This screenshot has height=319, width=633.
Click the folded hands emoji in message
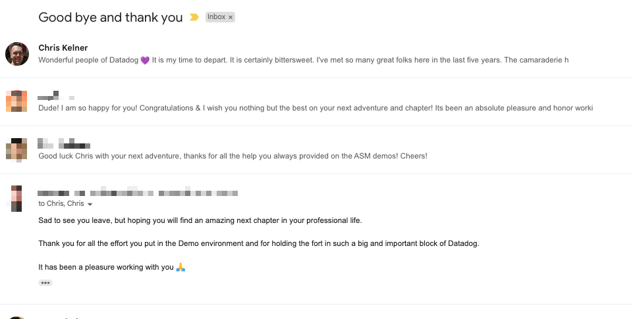click(x=181, y=267)
